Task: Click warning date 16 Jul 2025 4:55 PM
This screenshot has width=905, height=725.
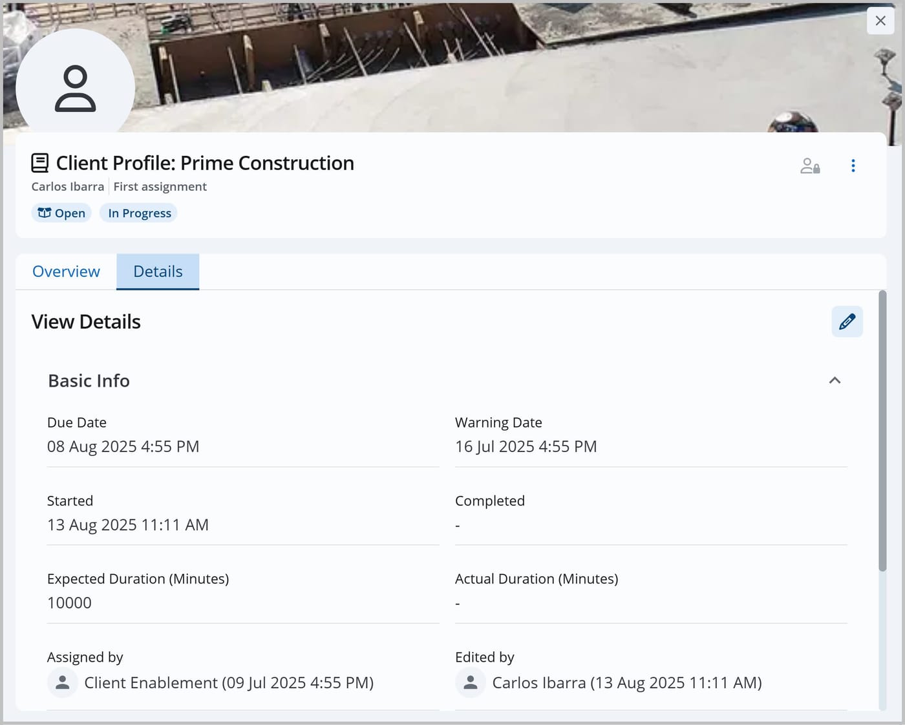Action: point(526,446)
